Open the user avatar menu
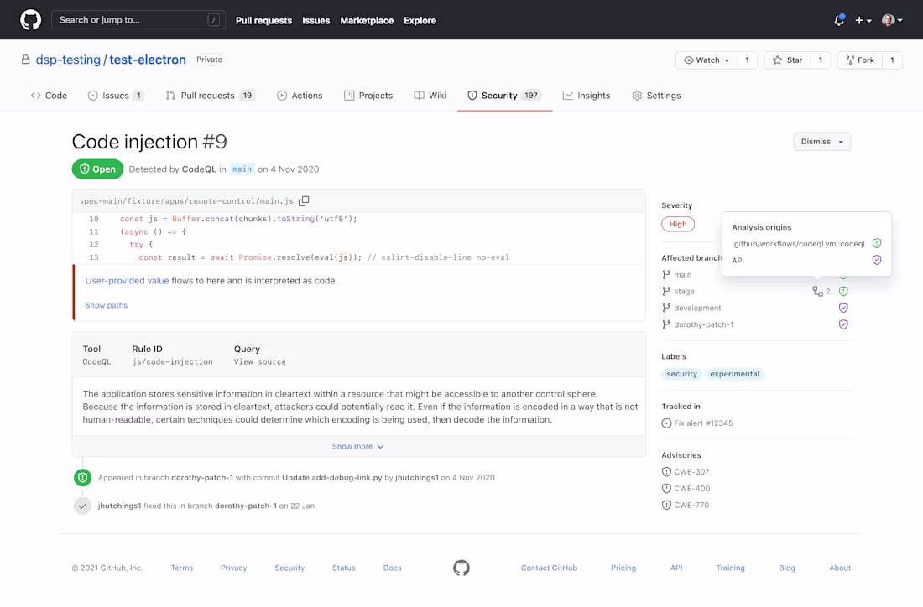The width and height of the screenshot is (923, 607). (x=892, y=20)
